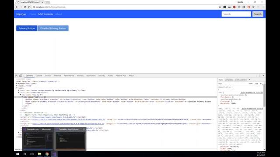Collapse the div row node
280x157 pixels.
(x=21, y=95)
